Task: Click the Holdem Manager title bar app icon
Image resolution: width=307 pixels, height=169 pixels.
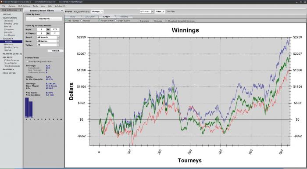Action: point(1,2)
